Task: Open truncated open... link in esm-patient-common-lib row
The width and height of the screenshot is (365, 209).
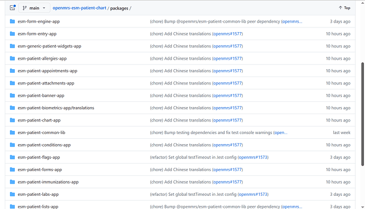Action: [x=281, y=132]
